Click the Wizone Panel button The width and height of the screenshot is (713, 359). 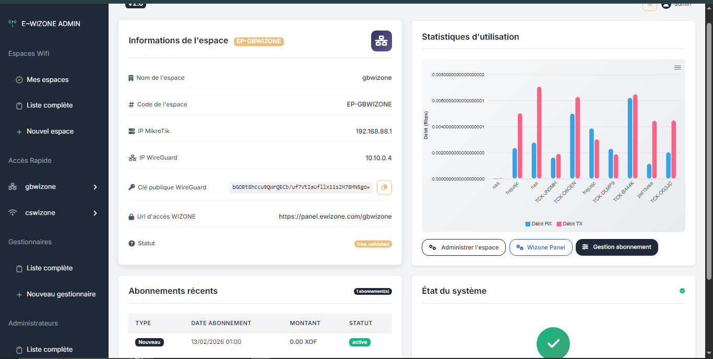[541, 247]
